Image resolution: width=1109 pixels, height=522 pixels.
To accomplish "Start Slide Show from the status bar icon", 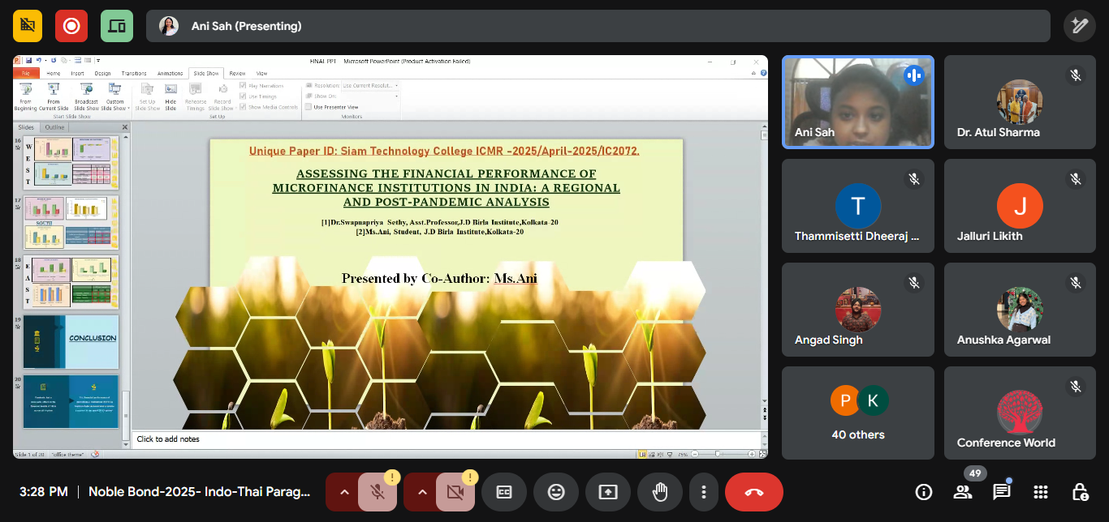I will click(x=671, y=454).
